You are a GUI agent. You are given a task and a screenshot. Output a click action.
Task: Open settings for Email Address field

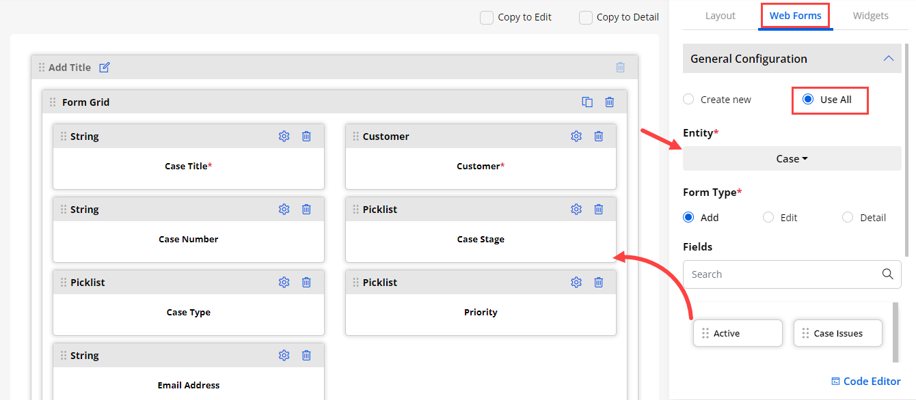click(284, 356)
